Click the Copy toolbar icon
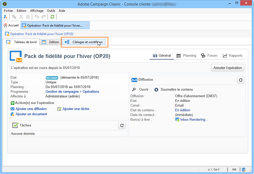Screen dimensions: 254x174 (14, 17)
